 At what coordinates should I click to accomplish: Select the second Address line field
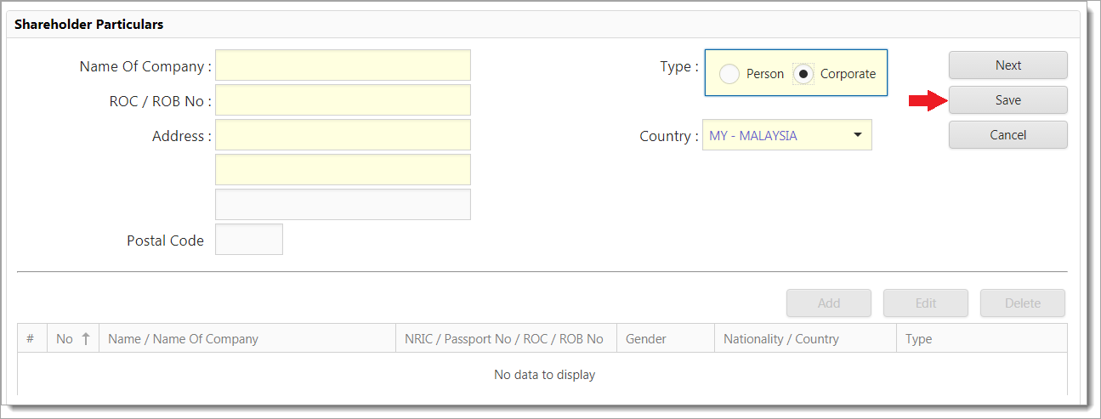click(343, 170)
